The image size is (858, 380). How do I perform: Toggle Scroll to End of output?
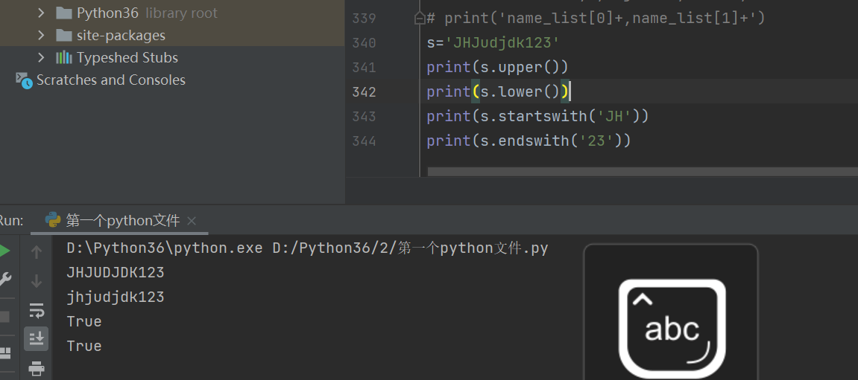[36, 338]
